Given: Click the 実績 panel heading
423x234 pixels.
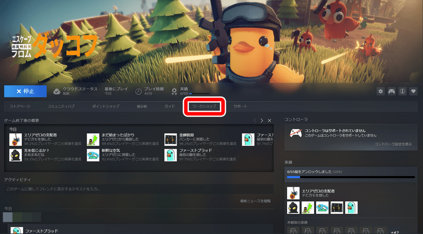Looking at the screenshot, I should click(288, 162).
